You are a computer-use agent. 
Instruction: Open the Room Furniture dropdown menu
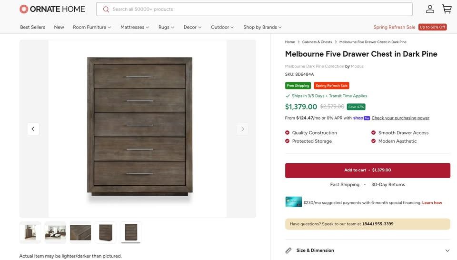coord(92,27)
